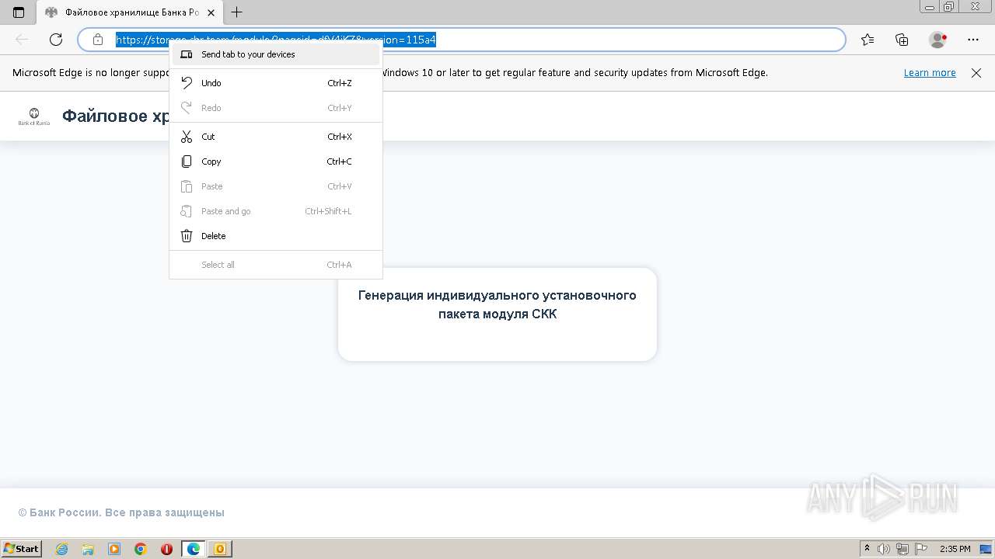Viewport: 995px width, 559px height.
Task: Click Redo entry in context menu
Action: 276,108
